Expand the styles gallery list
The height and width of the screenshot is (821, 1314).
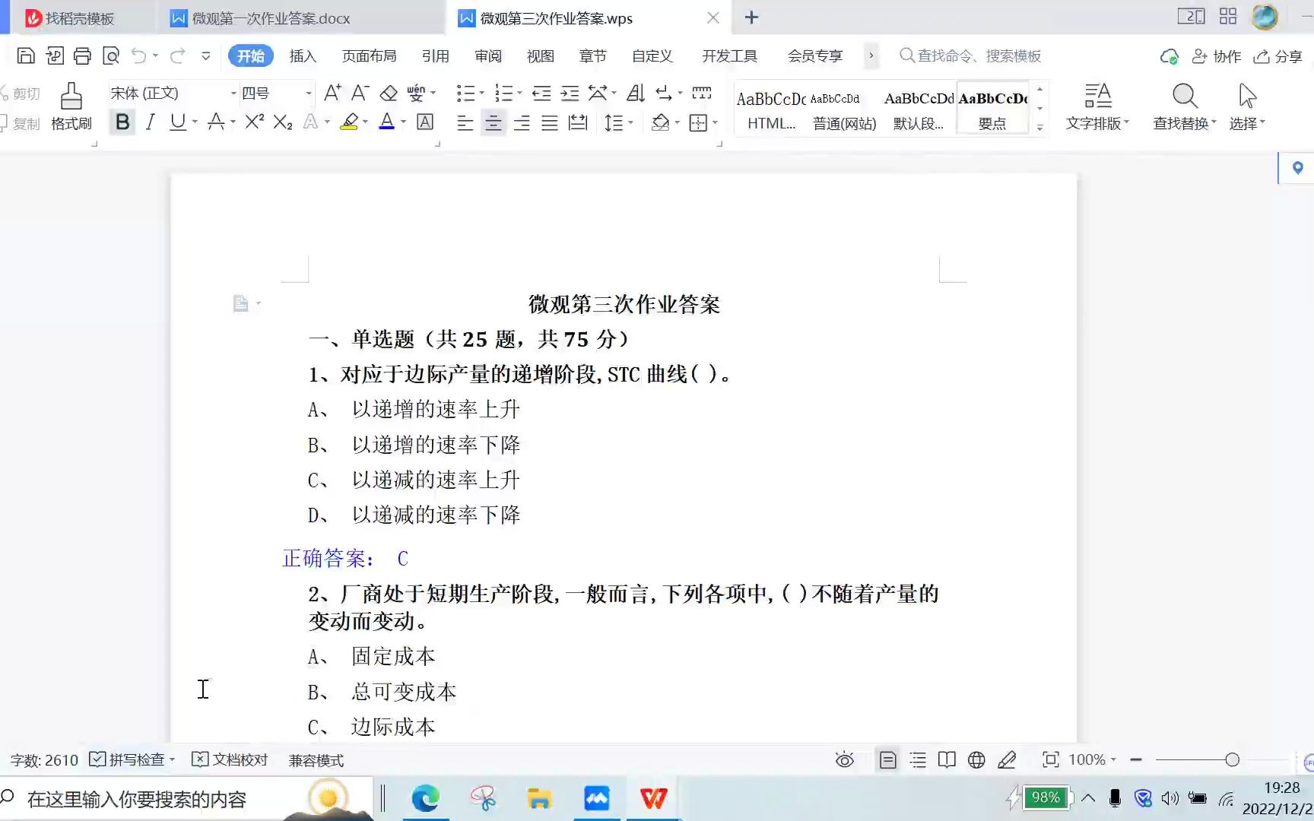[x=1039, y=128]
